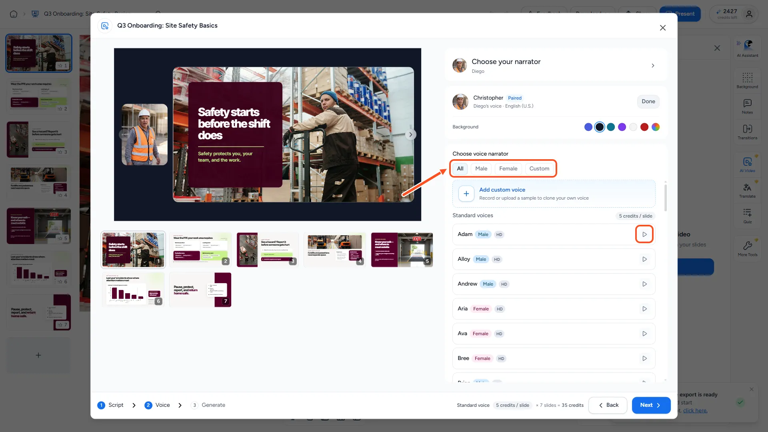This screenshot has width=768, height=432.
Task: Switch to Custom voices filter
Action: [x=539, y=169]
